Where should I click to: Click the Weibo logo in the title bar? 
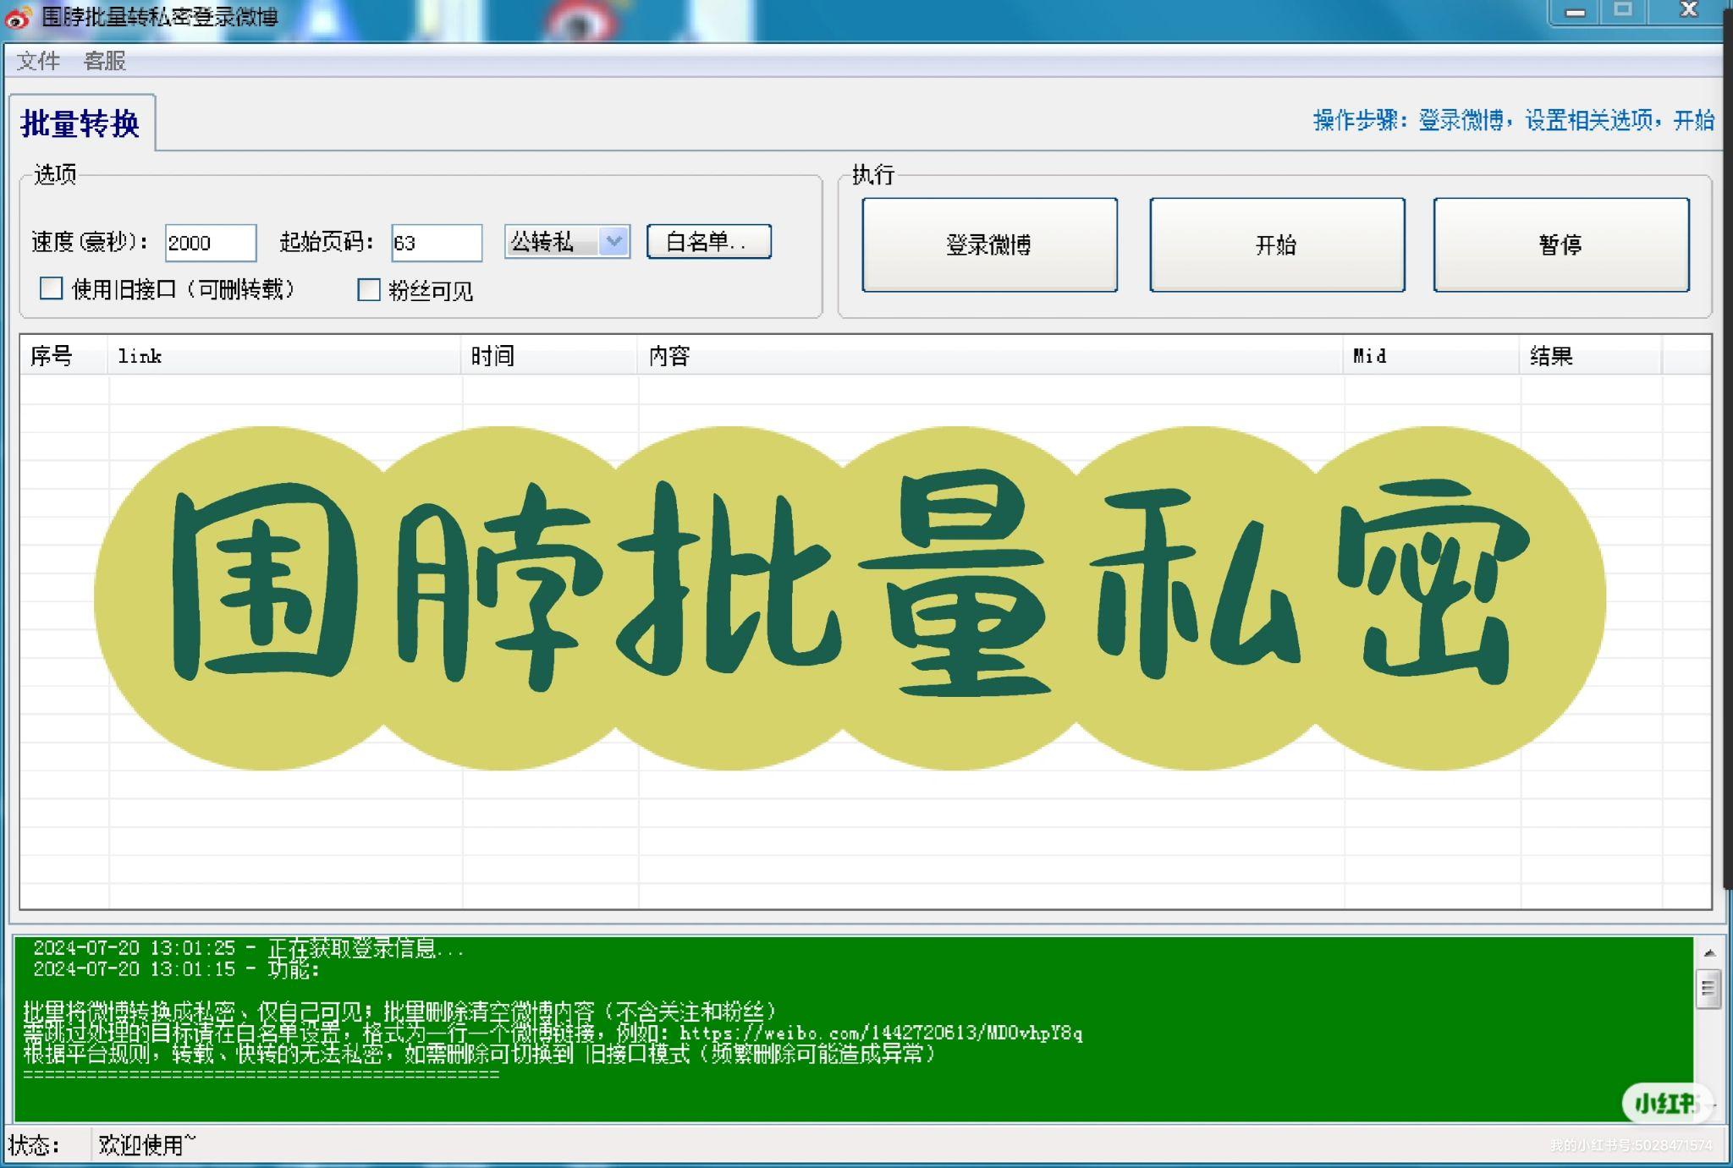(17, 16)
